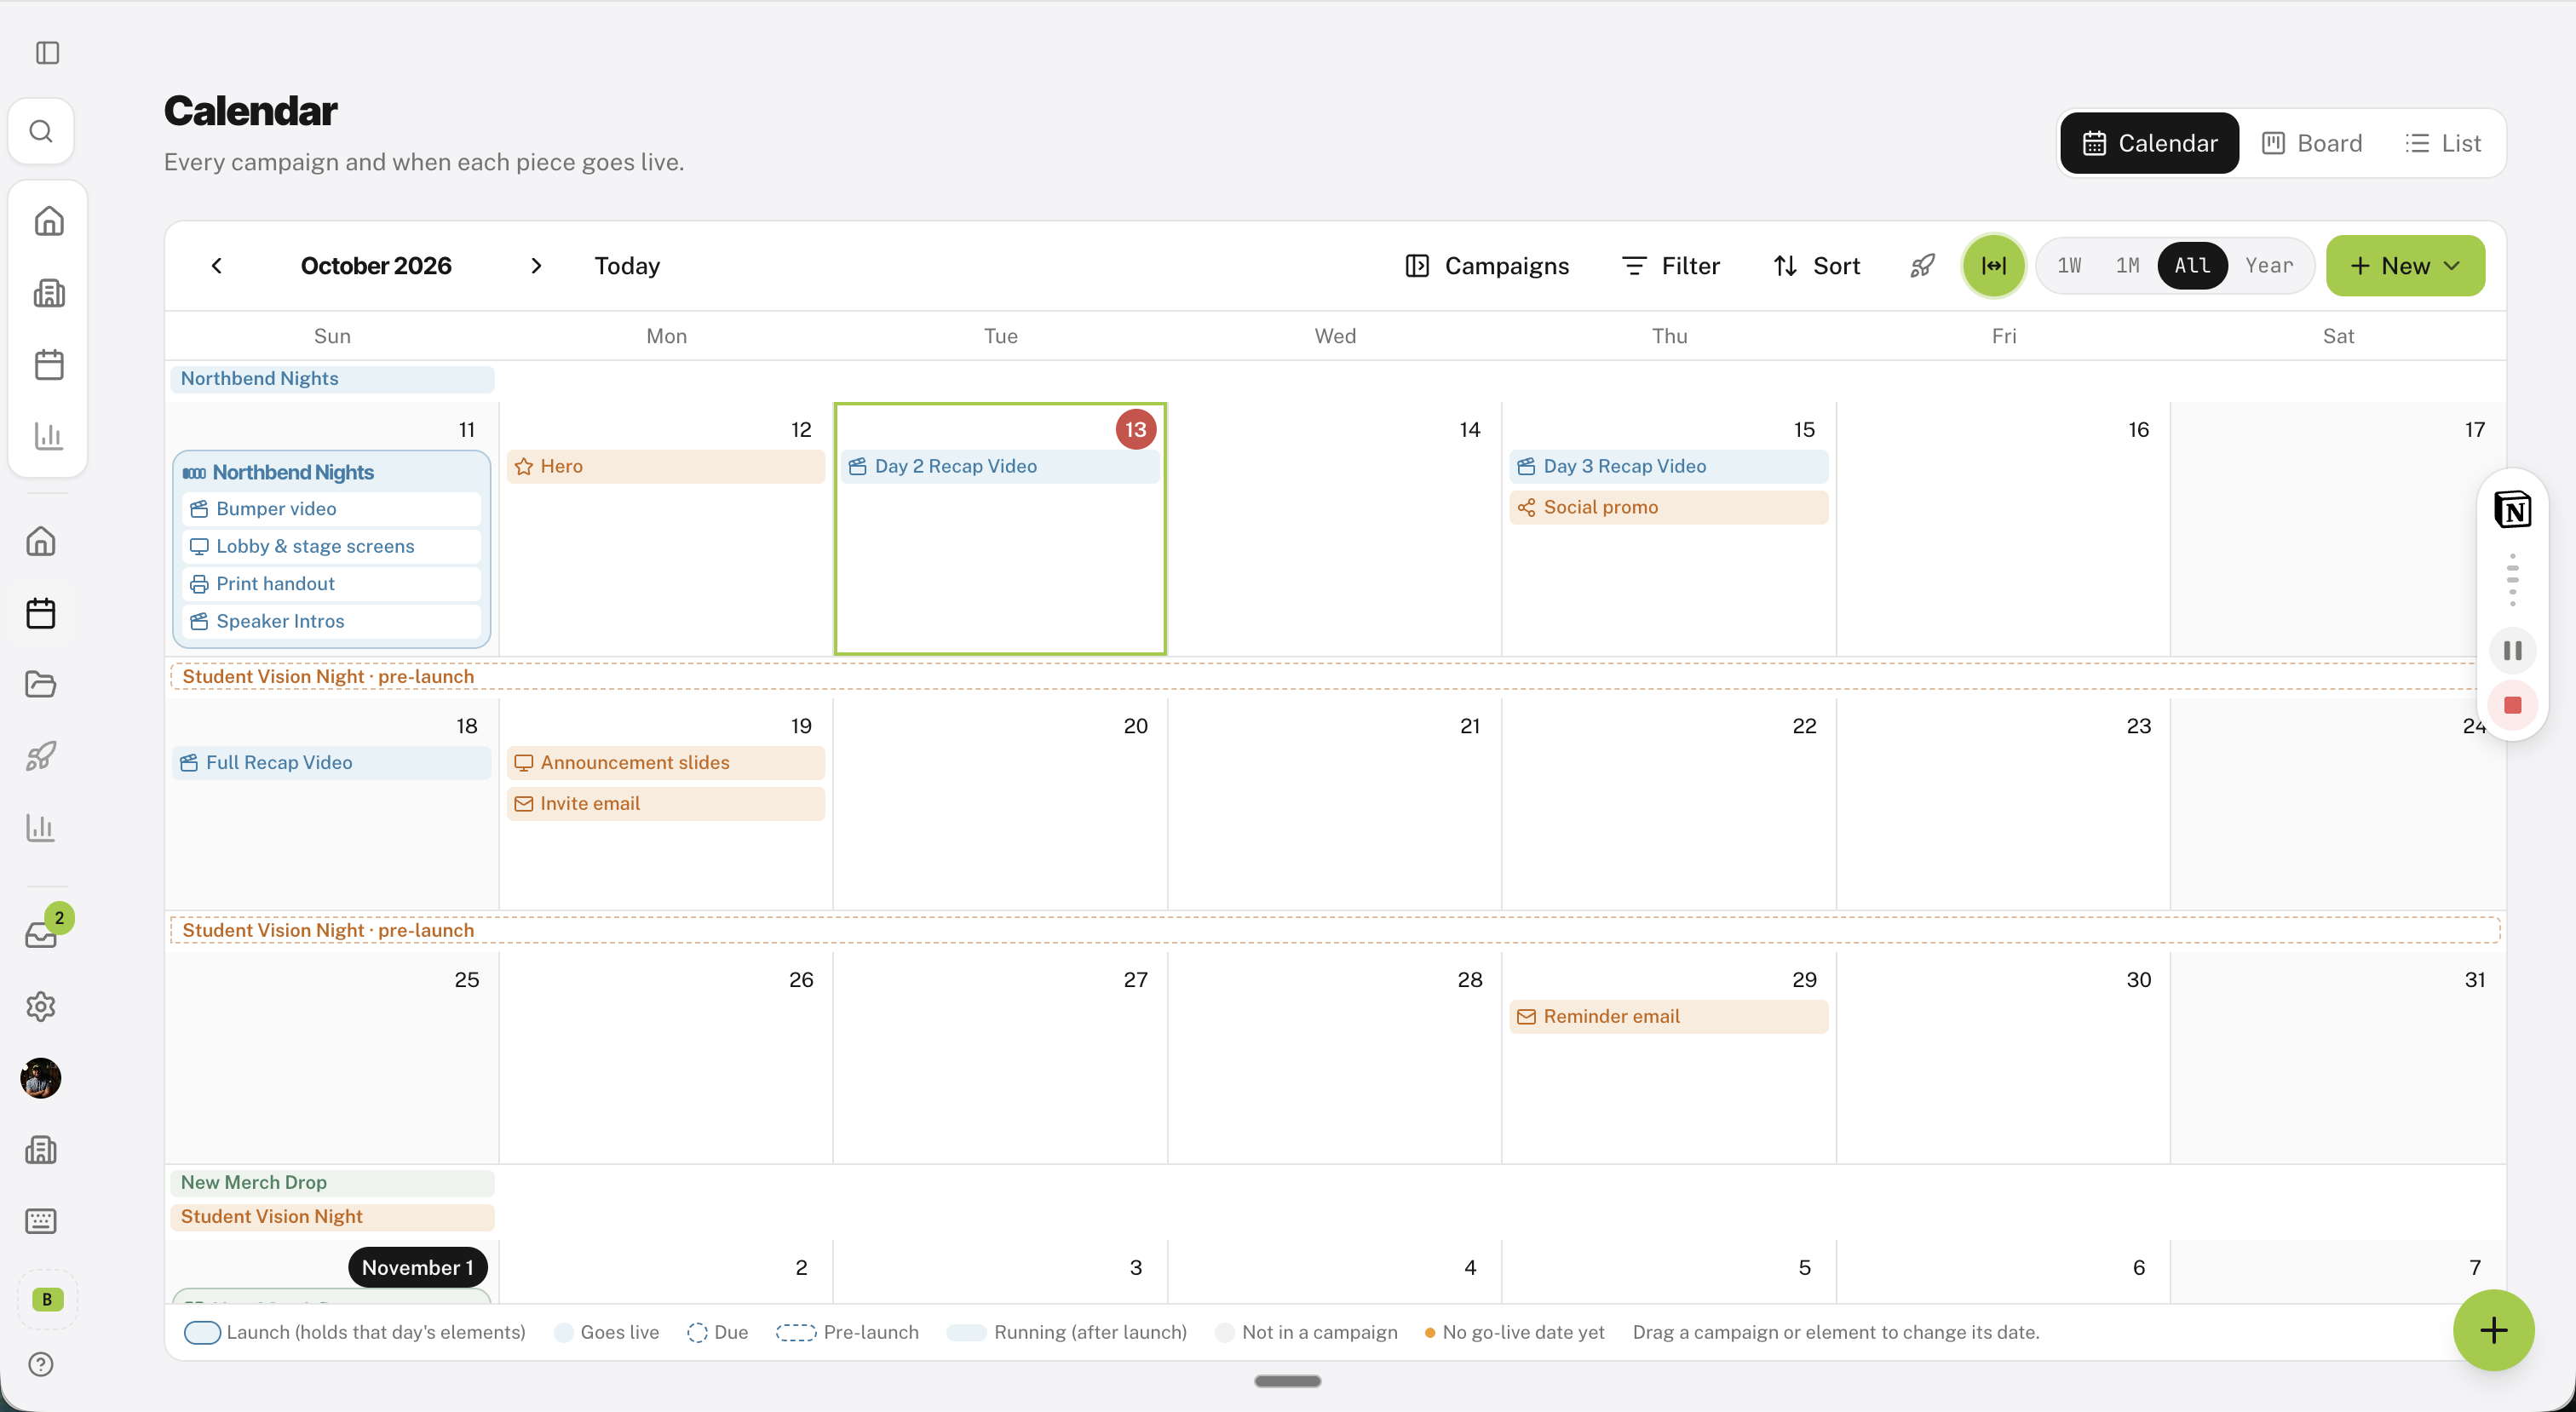Switch to the List view tab
Image resolution: width=2576 pixels, height=1412 pixels.
[x=2442, y=143]
